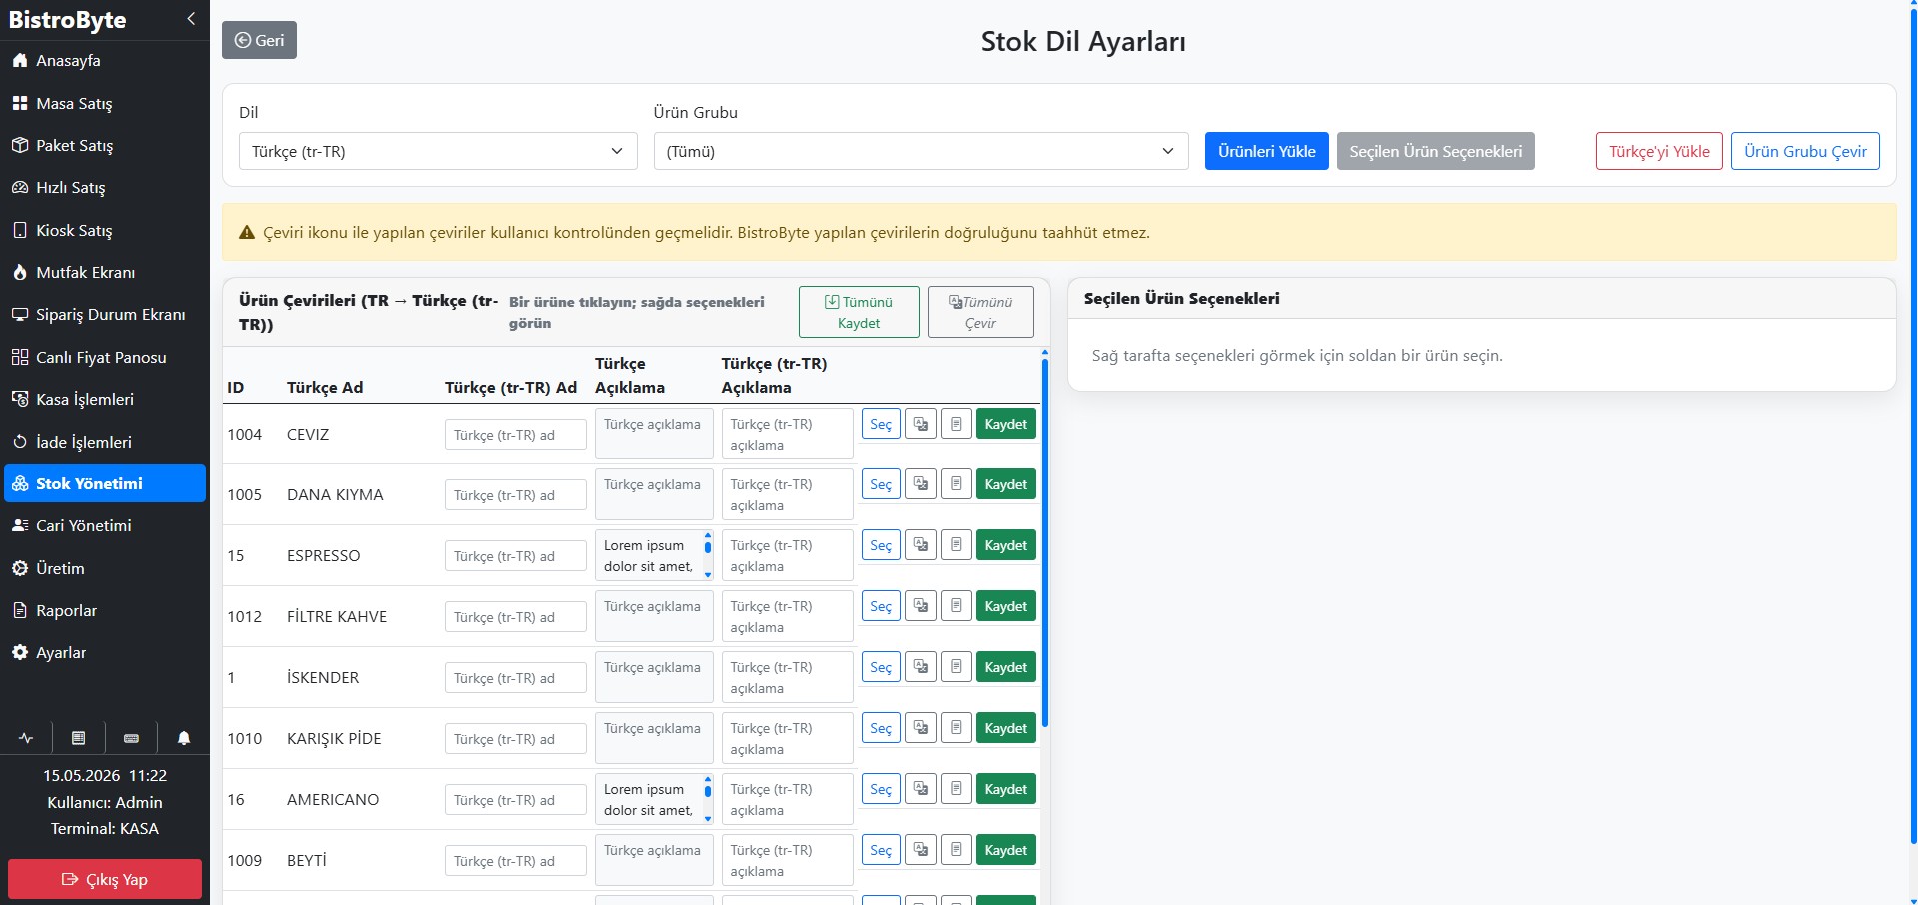Open Kiosk Satış from the sidebar
1918x905 pixels.
point(105,230)
